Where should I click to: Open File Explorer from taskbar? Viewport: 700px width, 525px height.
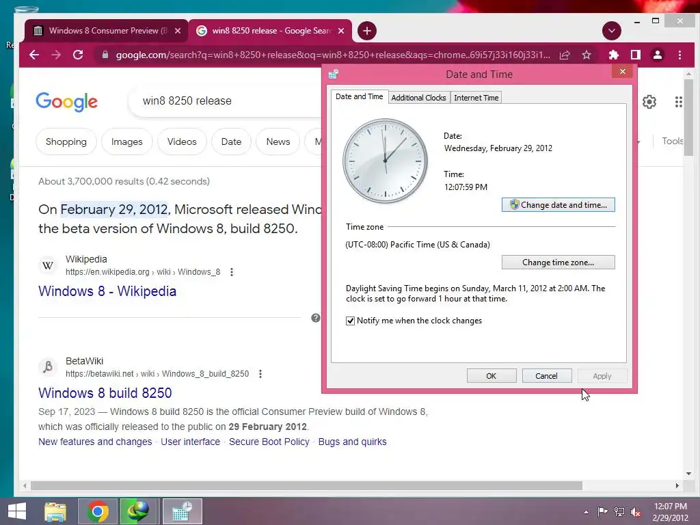click(x=55, y=511)
